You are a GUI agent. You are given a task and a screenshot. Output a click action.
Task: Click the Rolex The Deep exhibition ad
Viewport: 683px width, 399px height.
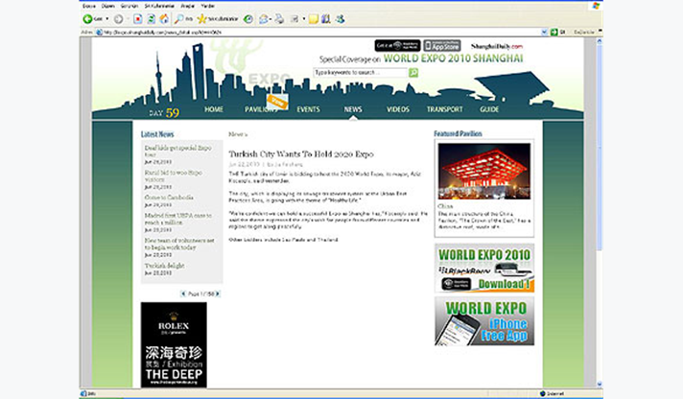(x=174, y=344)
